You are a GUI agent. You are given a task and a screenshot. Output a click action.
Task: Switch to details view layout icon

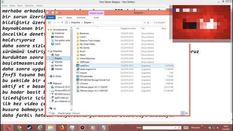coord(183,113)
